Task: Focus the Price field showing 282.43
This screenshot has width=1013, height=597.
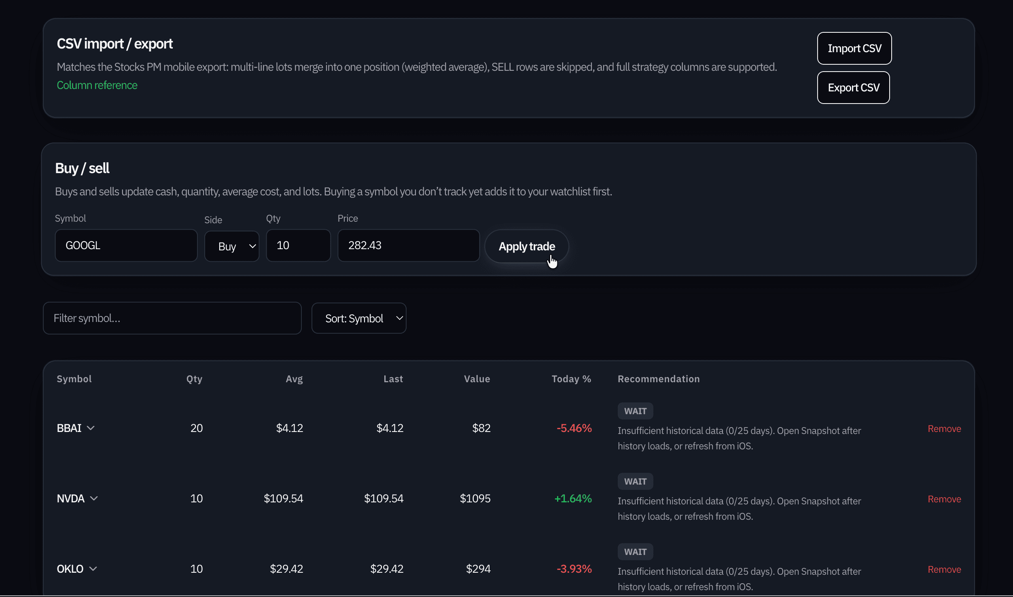Action: tap(409, 245)
